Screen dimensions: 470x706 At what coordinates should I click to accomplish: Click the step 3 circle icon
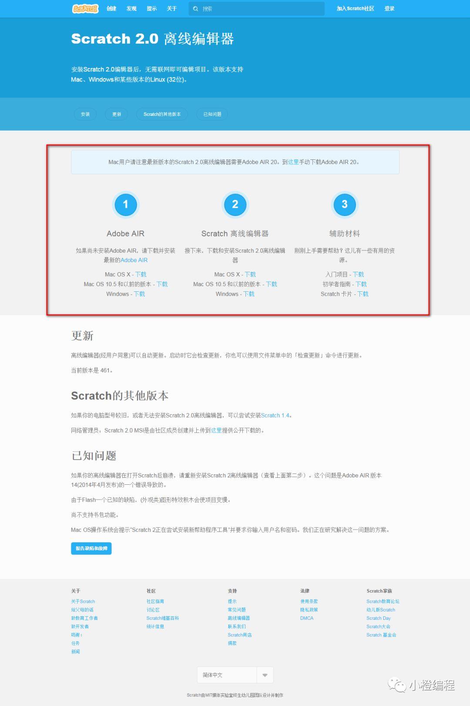[x=344, y=204]
